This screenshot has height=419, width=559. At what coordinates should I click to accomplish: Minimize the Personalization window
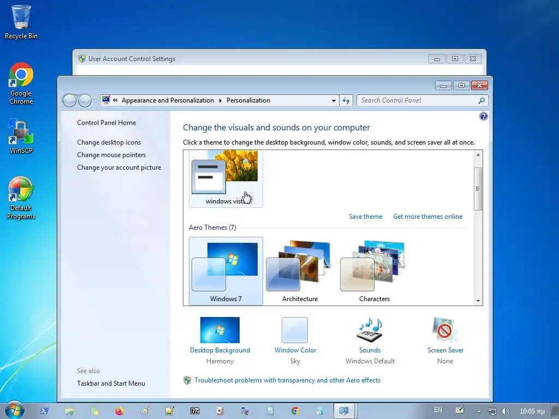(444, 86)
